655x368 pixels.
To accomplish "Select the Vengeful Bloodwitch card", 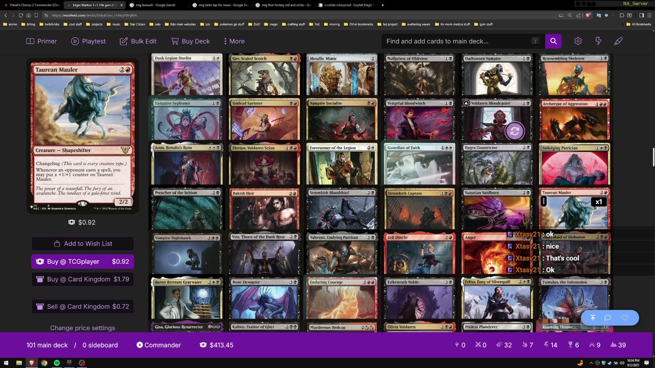I will click(419, 120).
